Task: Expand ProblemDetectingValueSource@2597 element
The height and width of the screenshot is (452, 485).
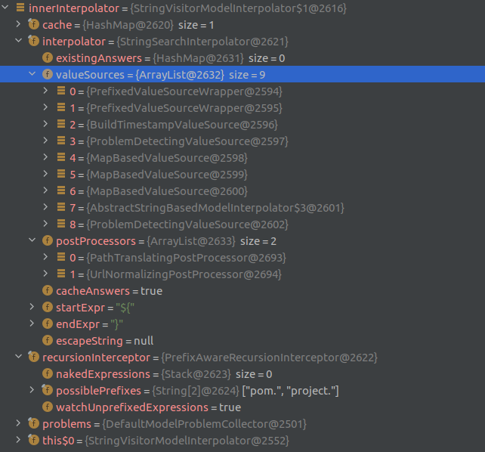Action: pyautogui.click(x=45, y=141)
